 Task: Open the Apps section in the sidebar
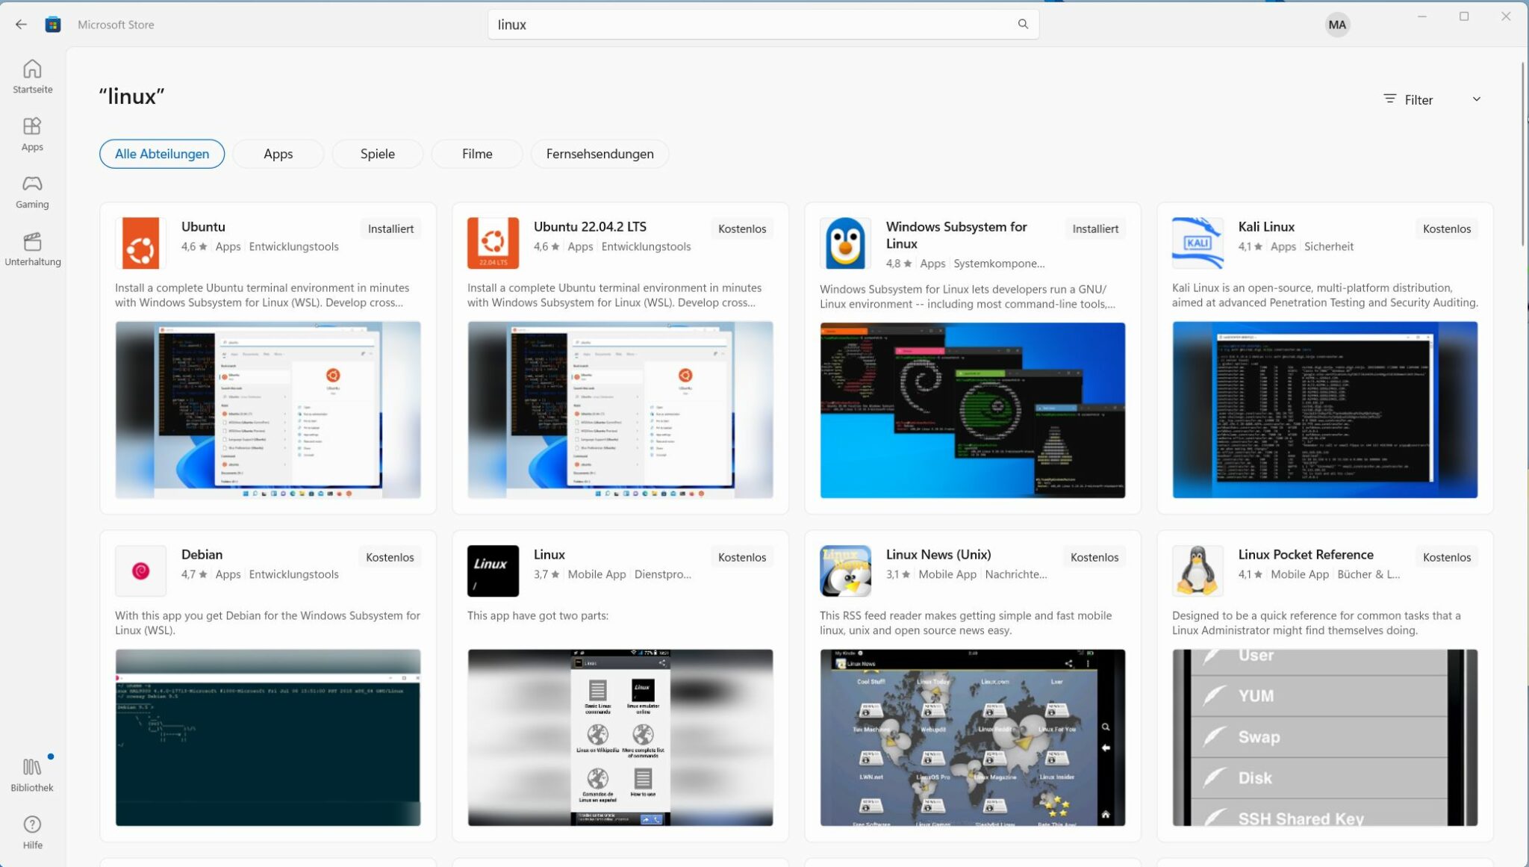pyautogui.click(x=32, y=134)
